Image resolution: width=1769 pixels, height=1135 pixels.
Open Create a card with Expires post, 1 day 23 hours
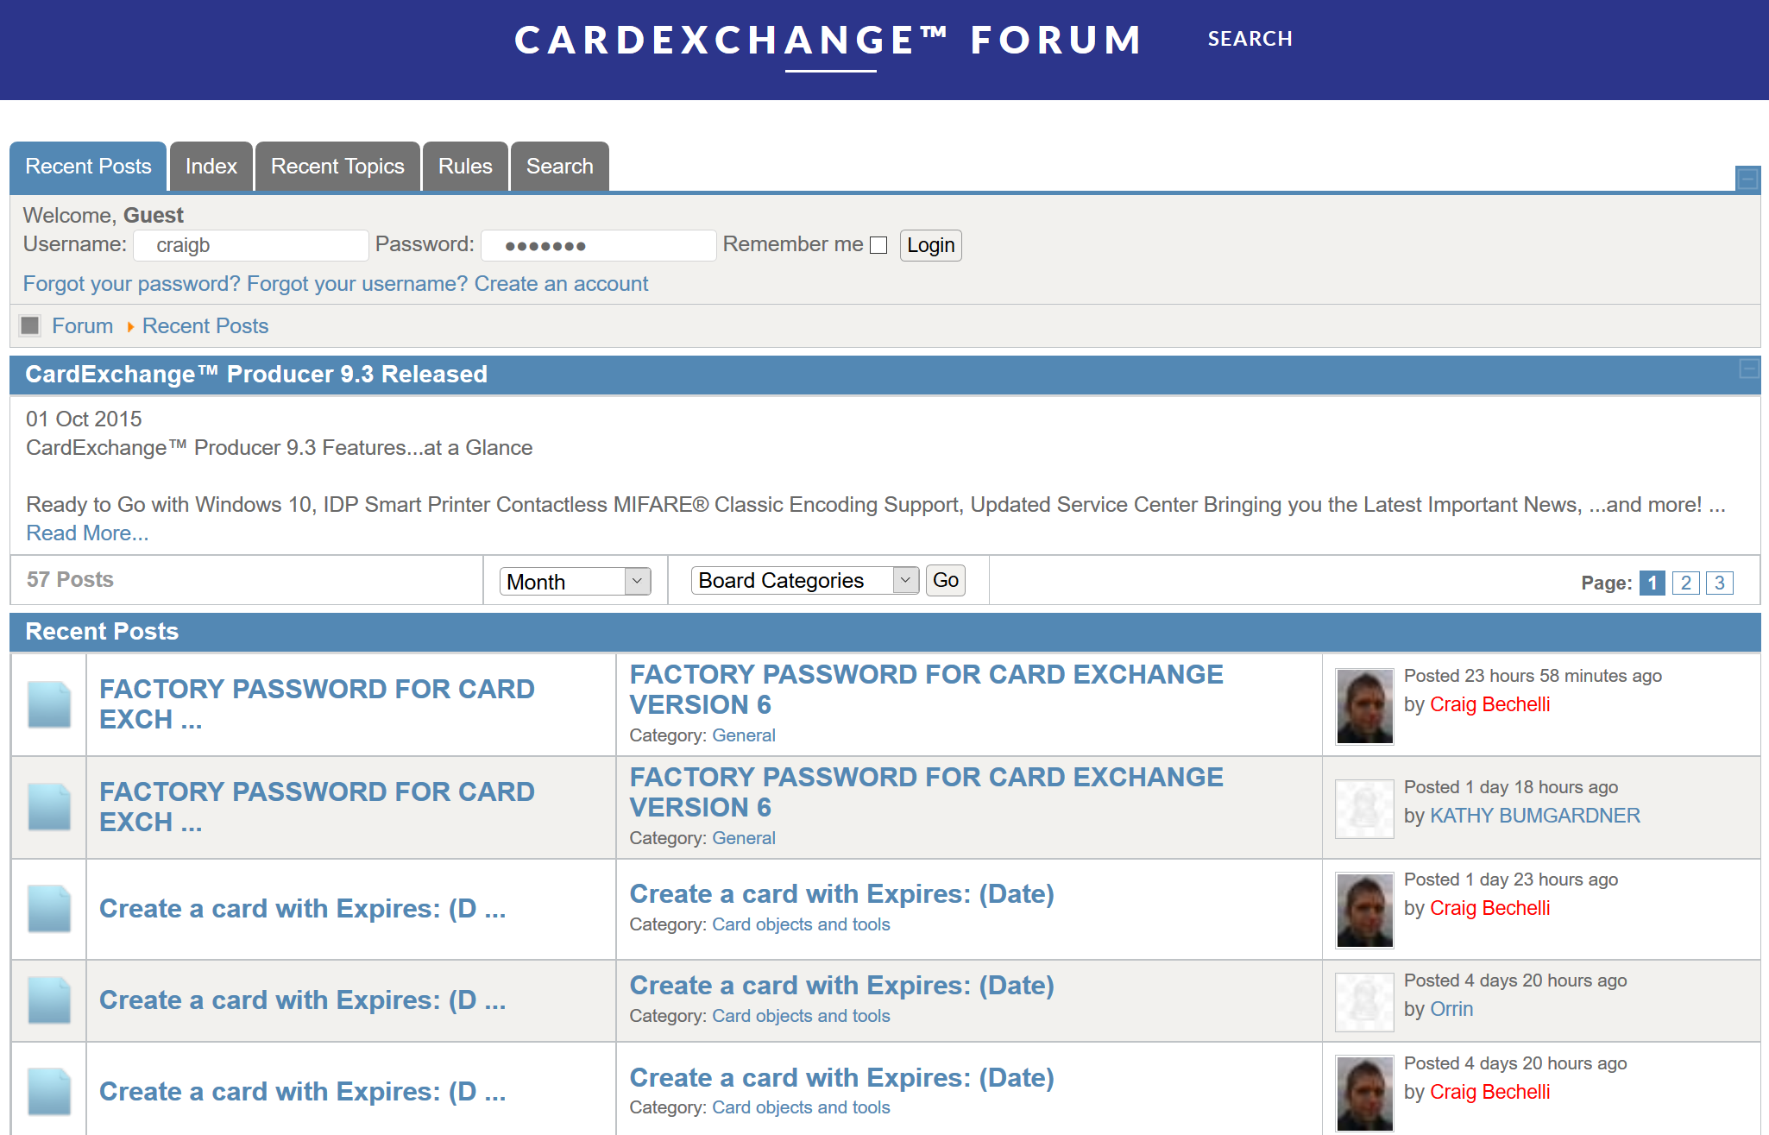(x=841, y=894)
